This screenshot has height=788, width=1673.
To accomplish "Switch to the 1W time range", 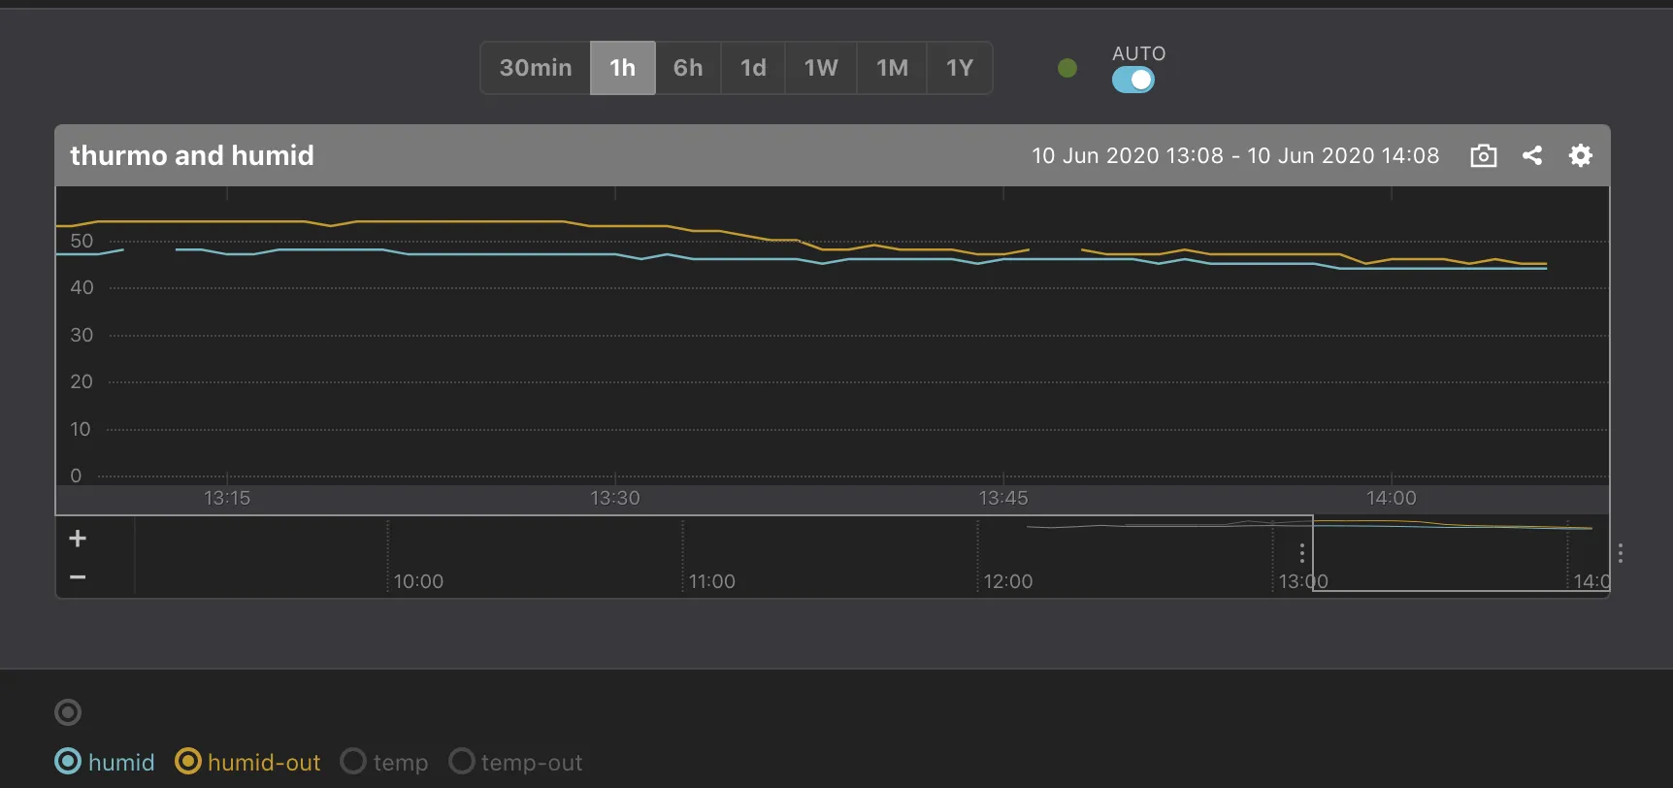I will (821, 68).
